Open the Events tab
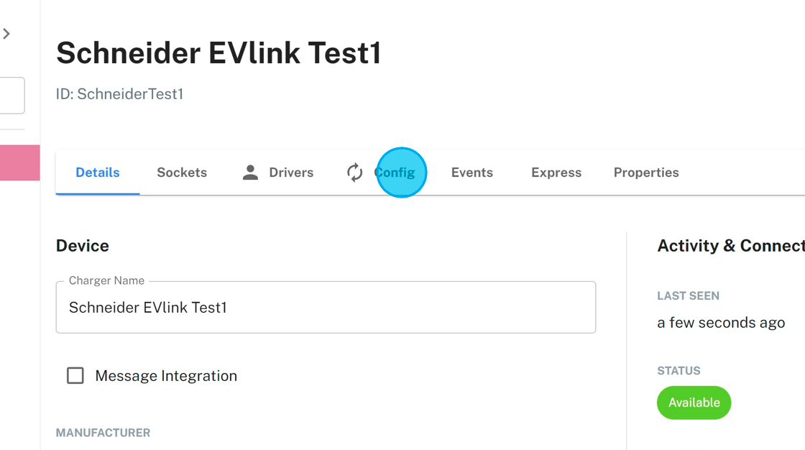 472,173
